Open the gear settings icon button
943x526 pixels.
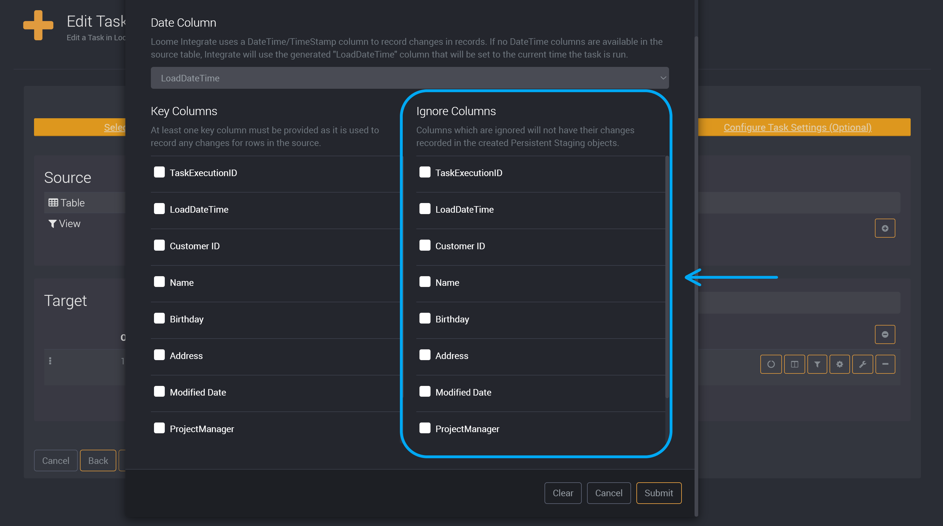pyautogui.click(x=839, y=364)
